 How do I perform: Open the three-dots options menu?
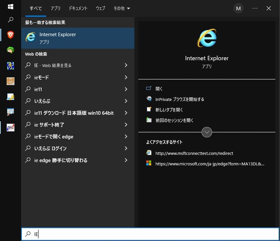point(255,8)
